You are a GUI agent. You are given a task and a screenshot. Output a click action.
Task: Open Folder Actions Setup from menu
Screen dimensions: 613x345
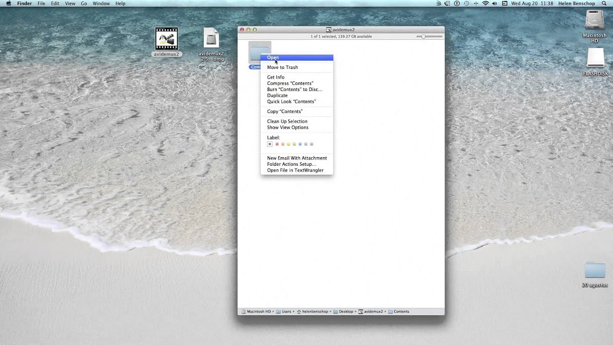click(x=296, y=164)
